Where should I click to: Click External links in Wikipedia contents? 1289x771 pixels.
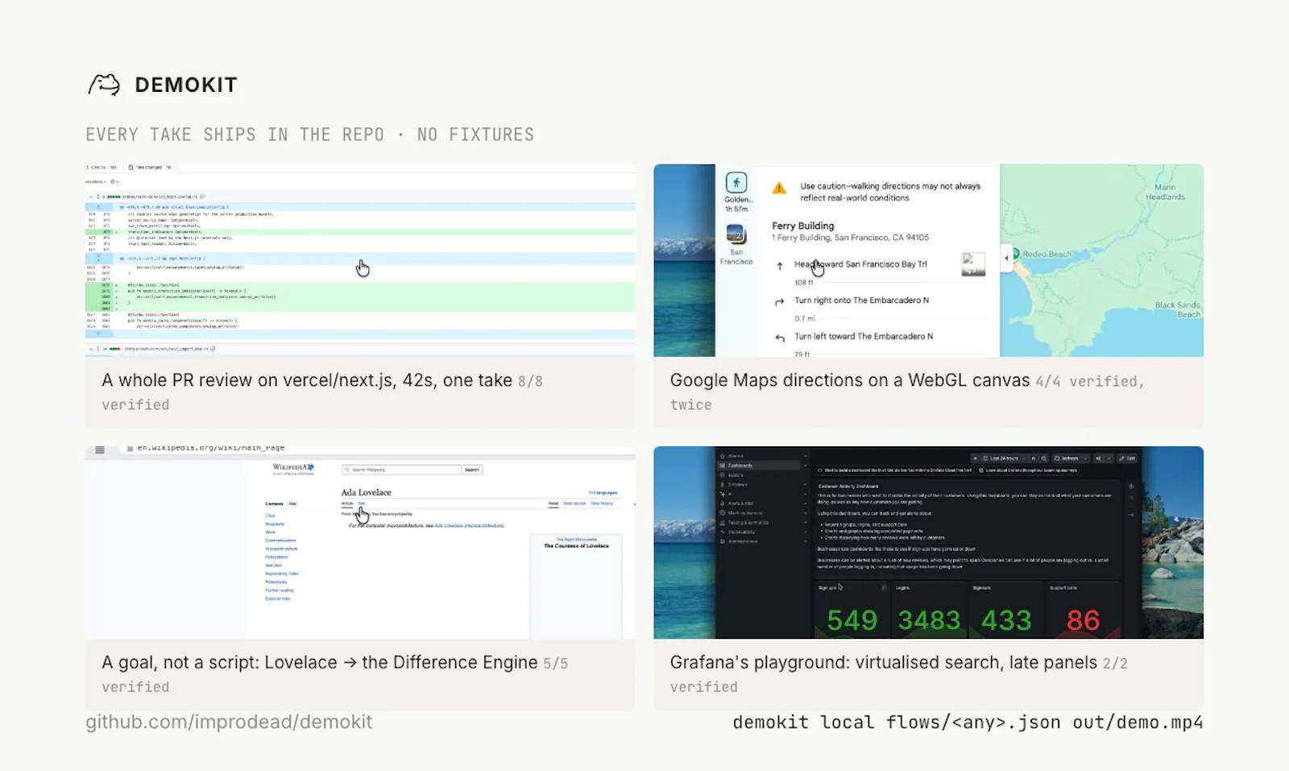pos(278,599)
